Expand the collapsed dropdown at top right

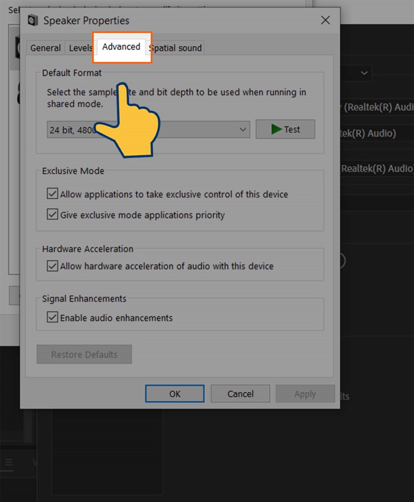click(x=364, y=73)
